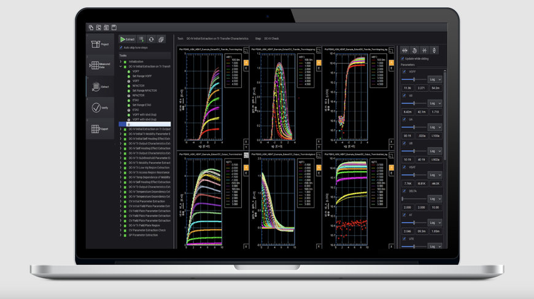This screenshot has width=534, height=299.
Task: Expand DC-IV Initial Extraction on Tr Output task
Action: [120, 129]
